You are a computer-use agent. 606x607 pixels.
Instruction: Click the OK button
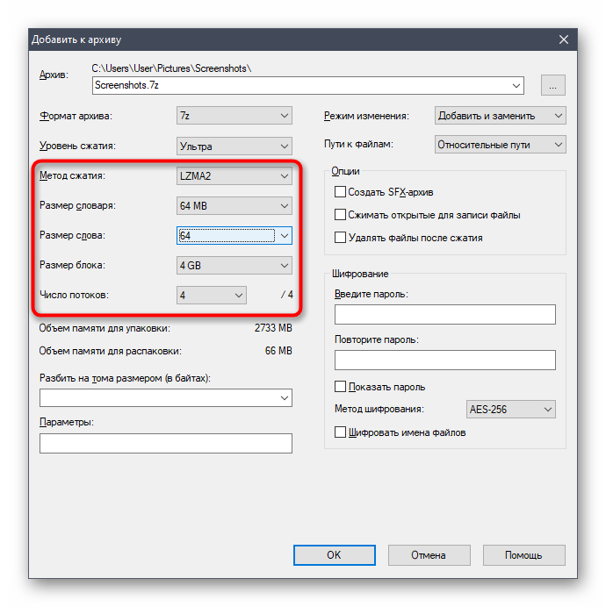(335, 555)
